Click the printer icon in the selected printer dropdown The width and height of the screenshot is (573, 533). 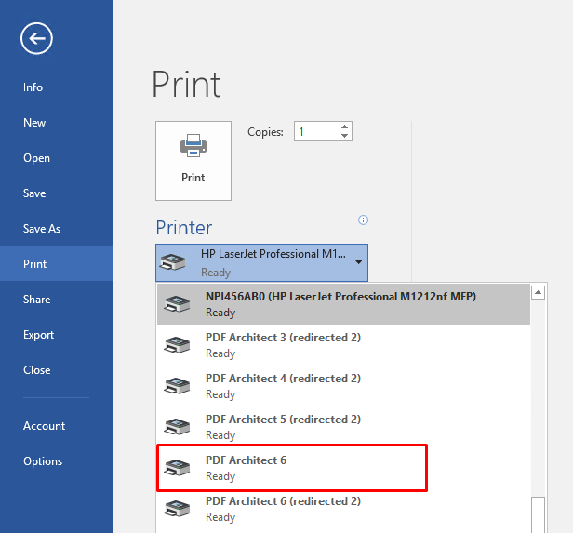[x=173, y=262]
